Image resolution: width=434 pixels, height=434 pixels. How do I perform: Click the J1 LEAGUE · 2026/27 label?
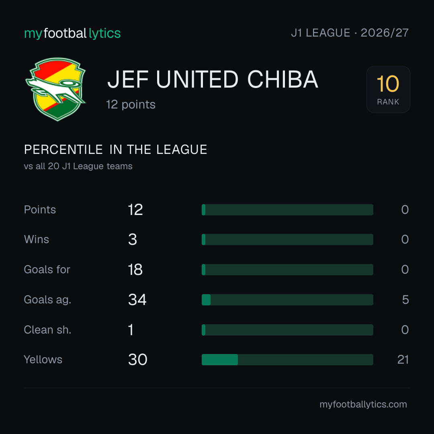(x=350, y=33)
